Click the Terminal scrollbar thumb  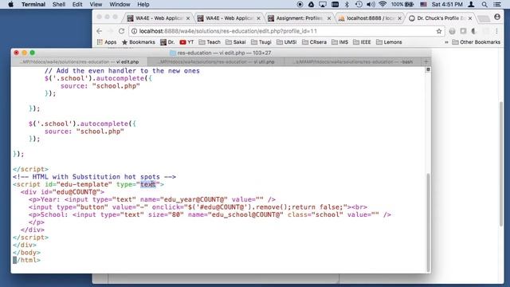tap(428, 222)
